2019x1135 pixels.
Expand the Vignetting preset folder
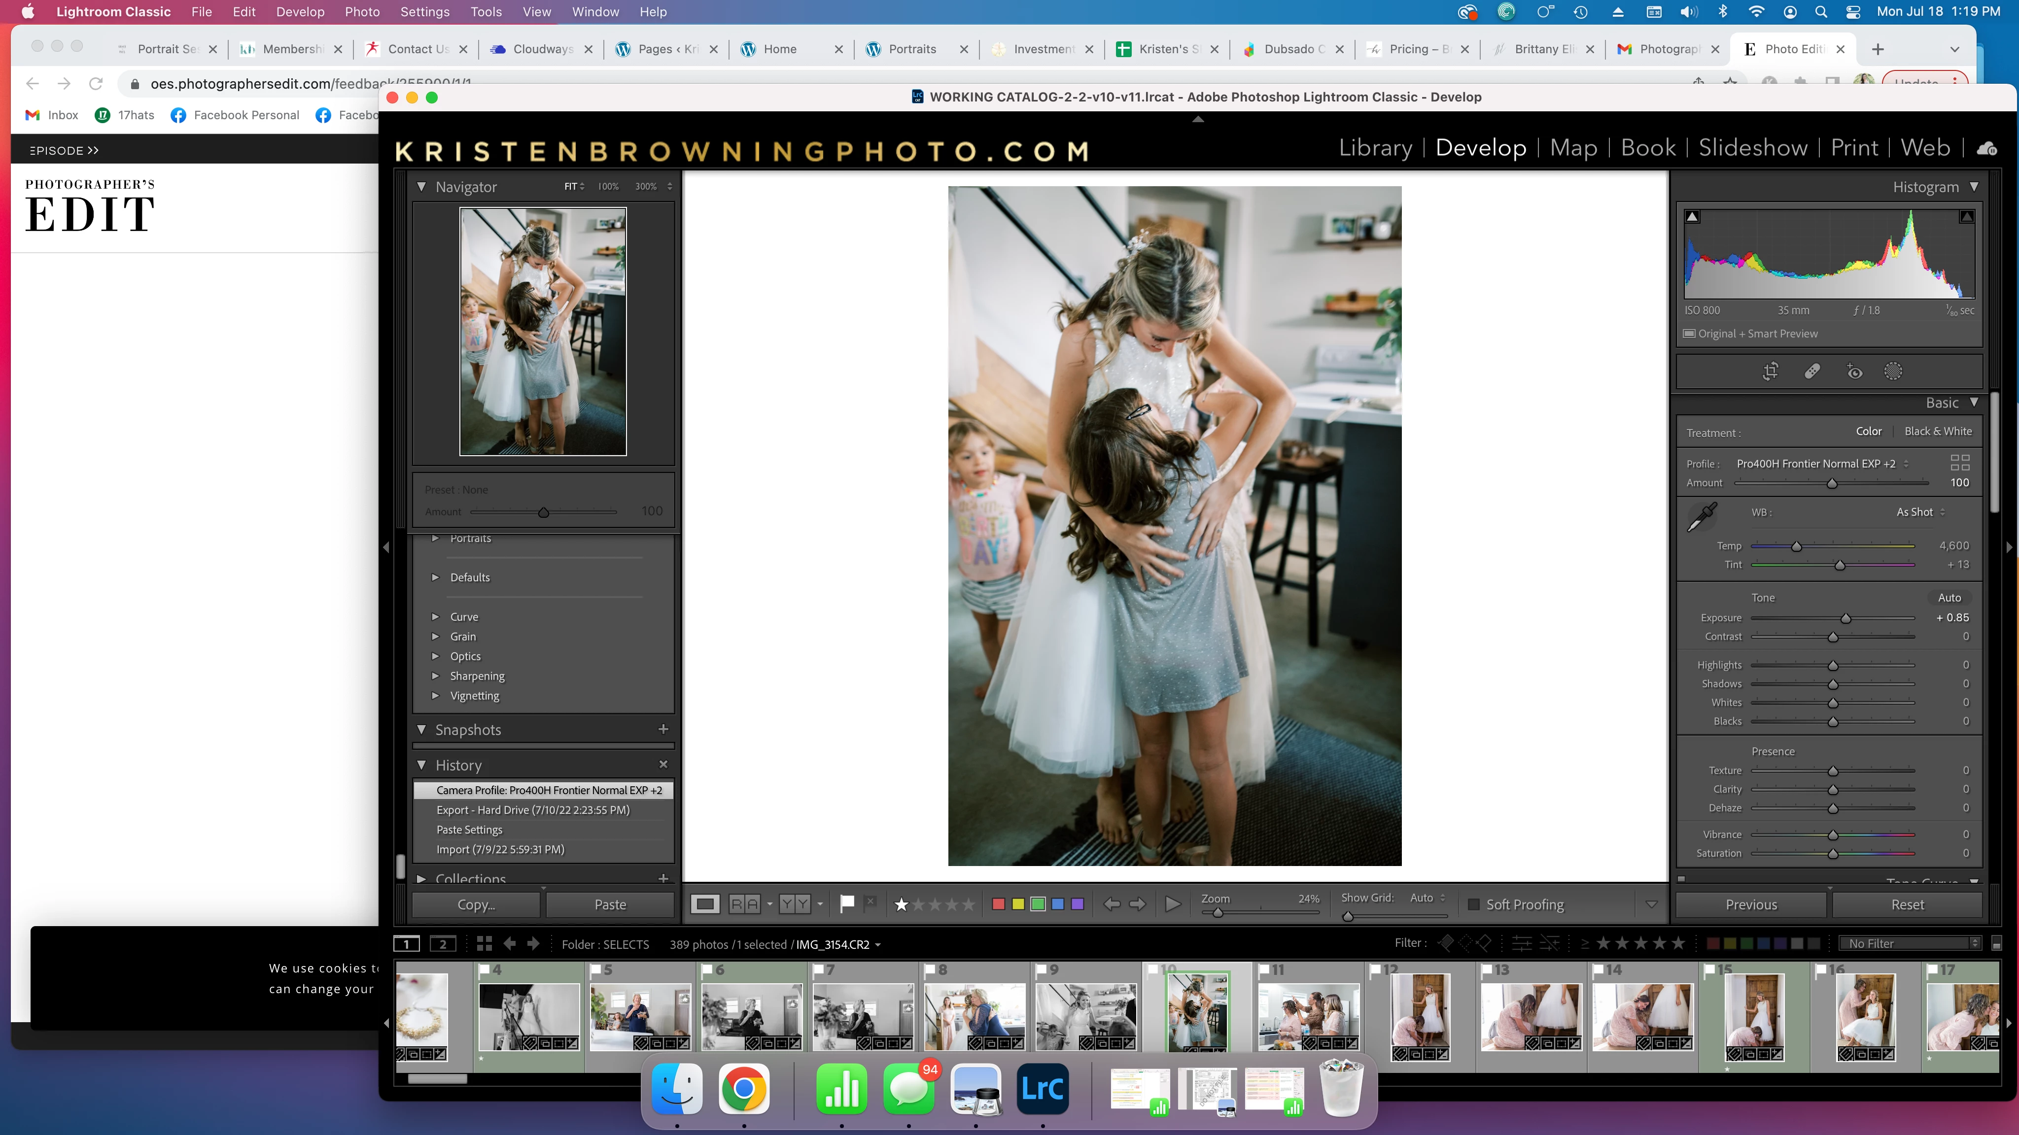pyautogui.click(x=436, y=696)
